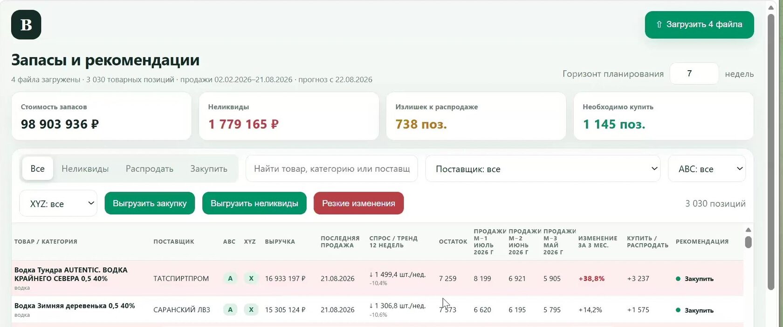Sort by Продажи М-3 май 2026 header
This screenshot has width=783, height=327.
tap(559, 241)
